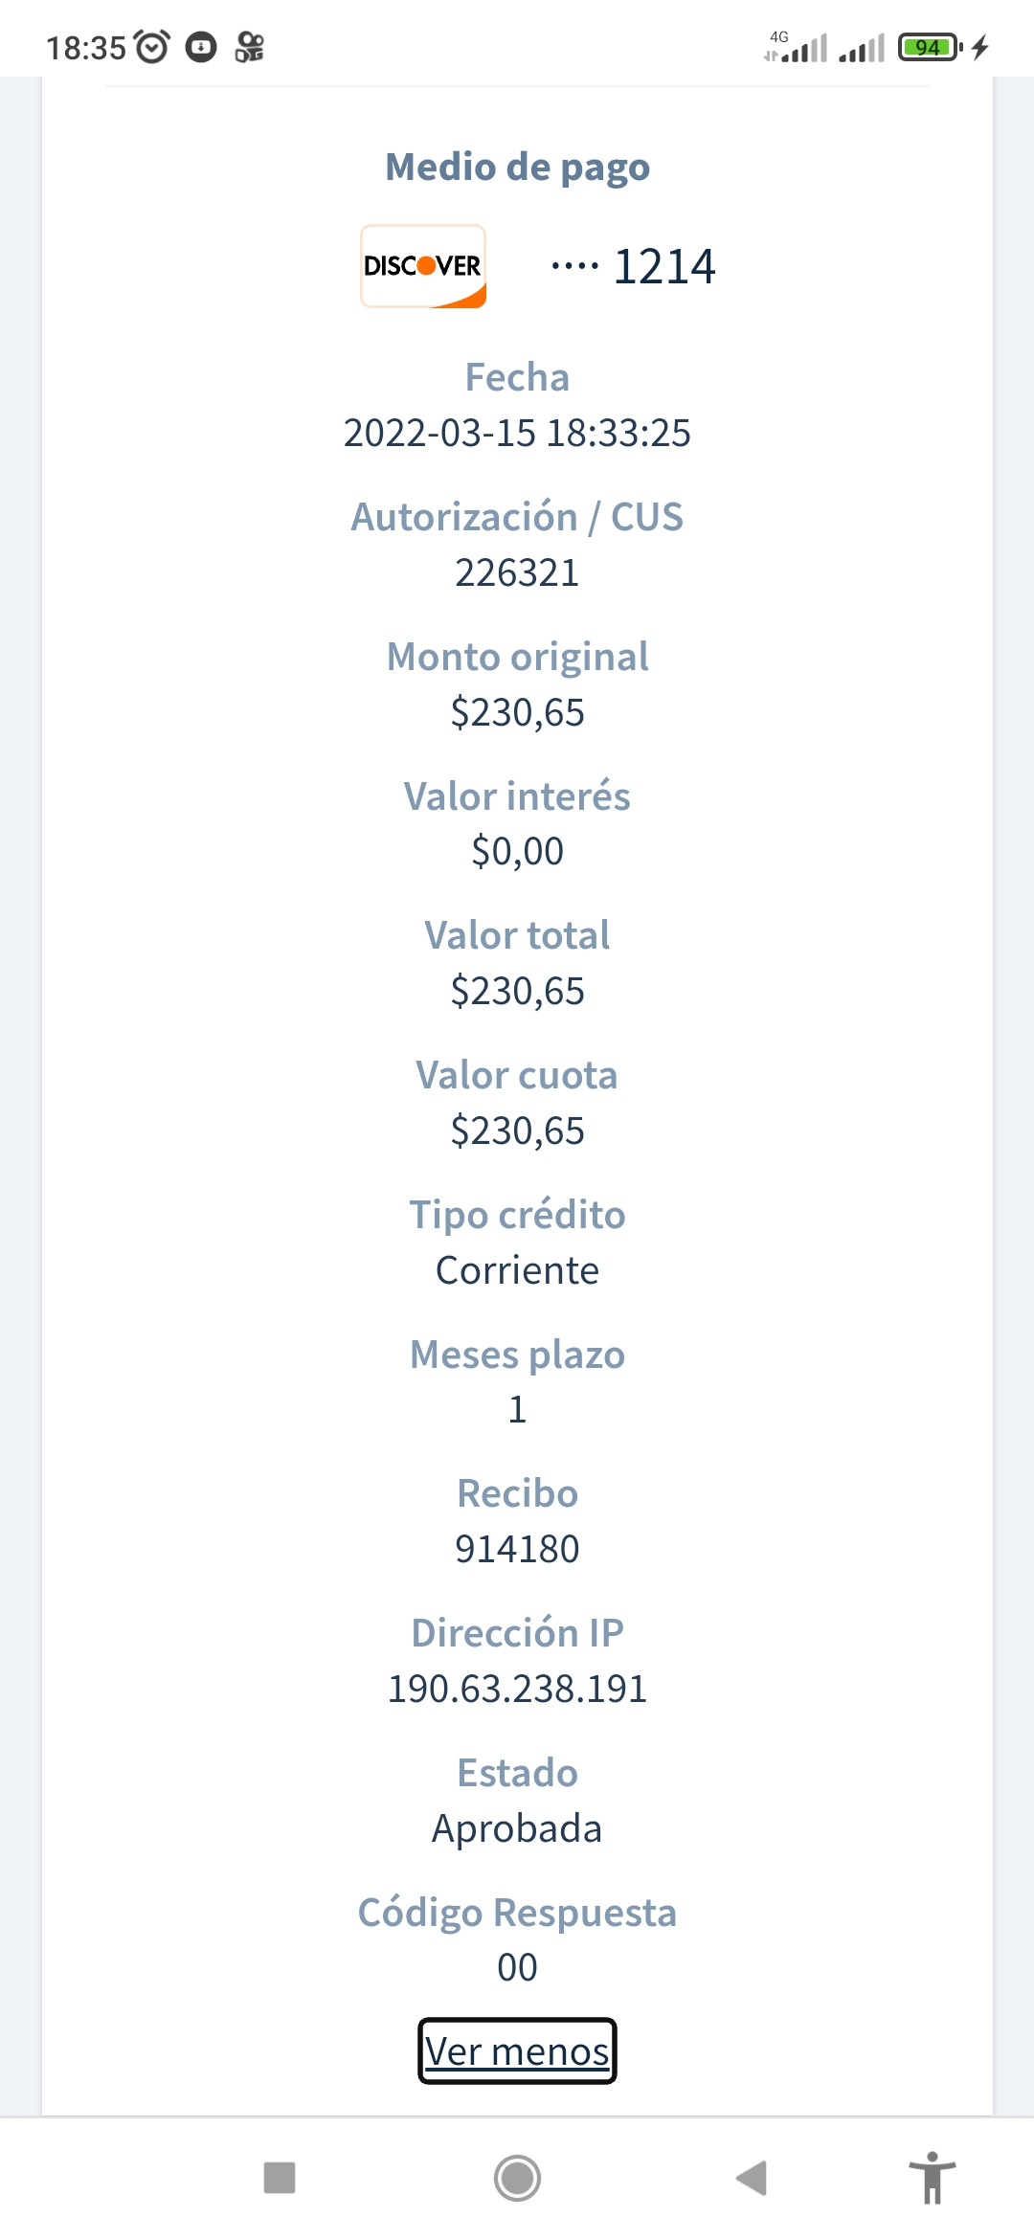Tap the status bar clock 18:35

[x=86, y=48]
